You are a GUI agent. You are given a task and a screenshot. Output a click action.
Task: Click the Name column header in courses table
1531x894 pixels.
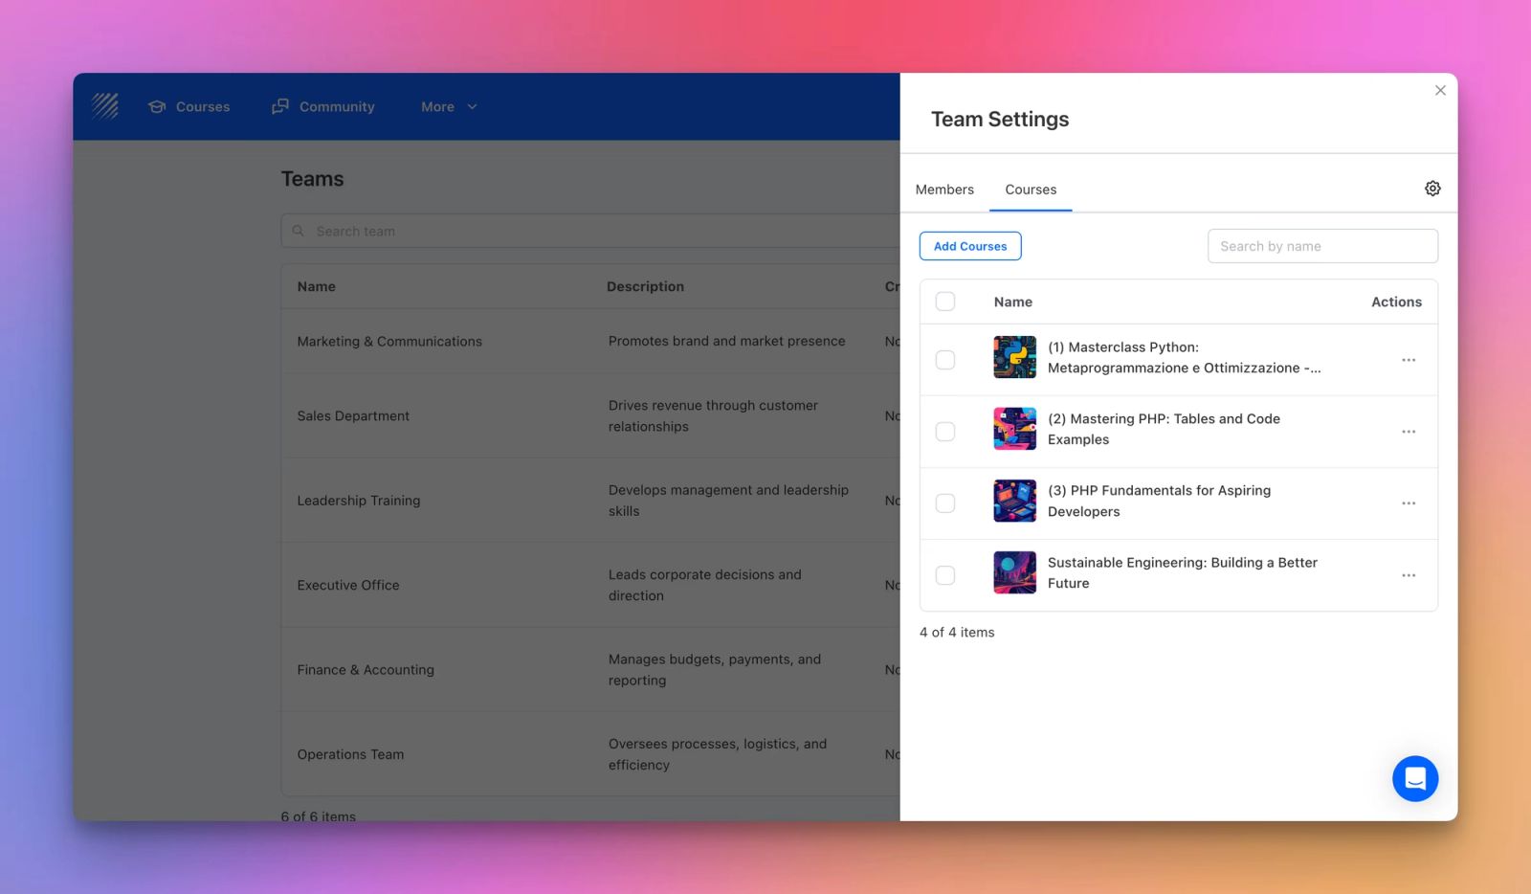pos(1012,302)
